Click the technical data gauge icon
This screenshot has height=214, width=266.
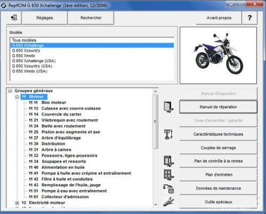[x=168, y=134]
